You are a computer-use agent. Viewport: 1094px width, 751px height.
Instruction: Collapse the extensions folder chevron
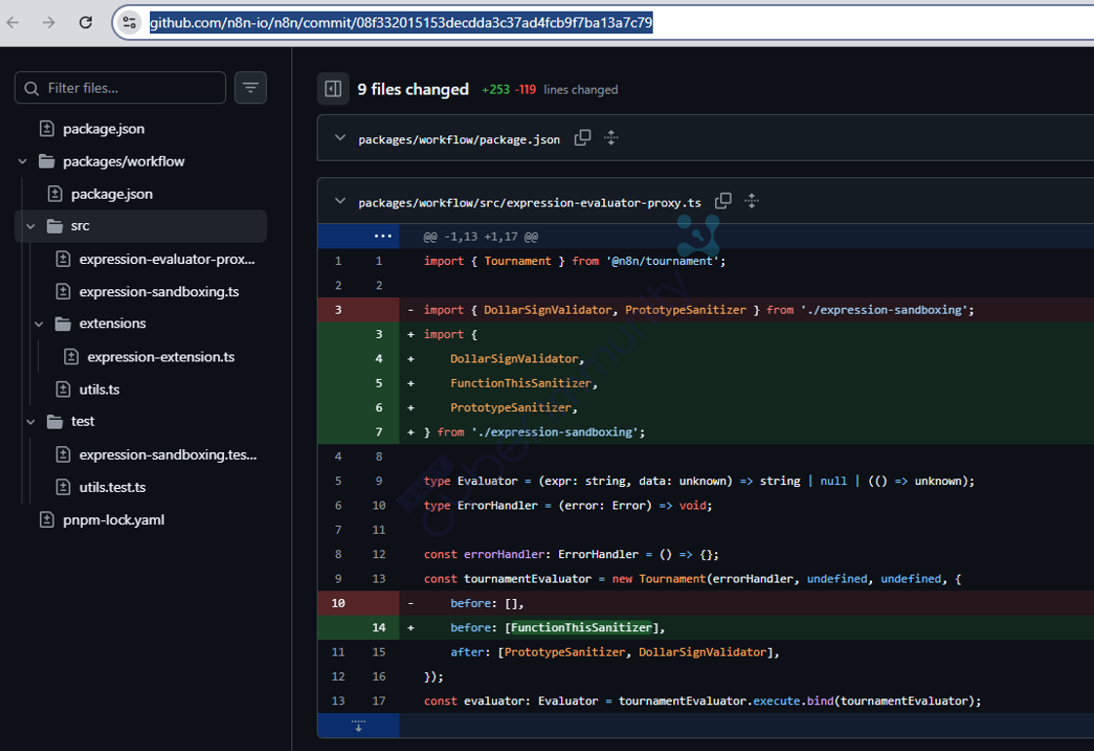(39, 323)
